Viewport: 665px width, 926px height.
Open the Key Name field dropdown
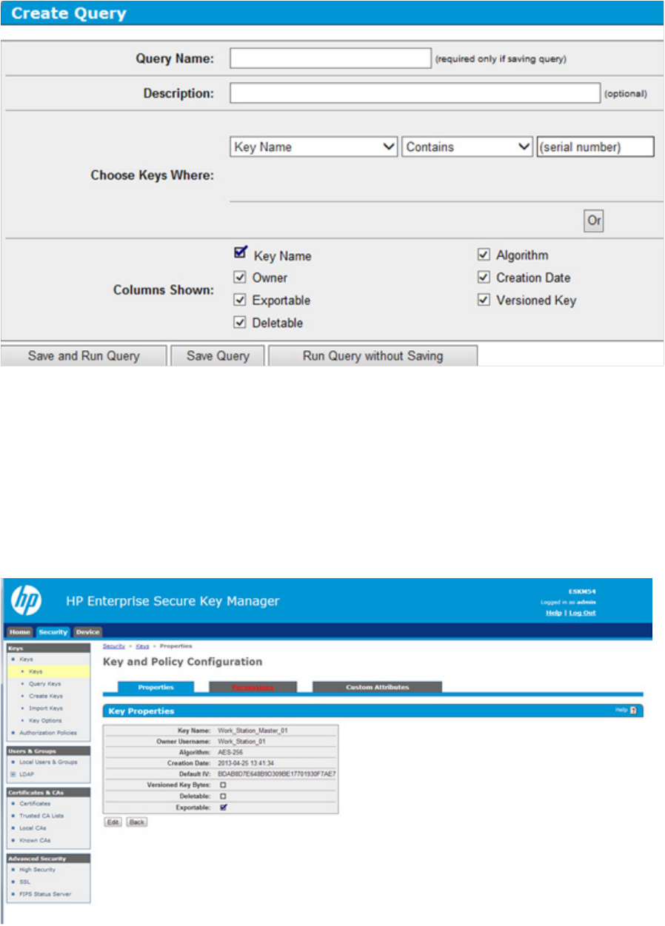pos(315,147)
